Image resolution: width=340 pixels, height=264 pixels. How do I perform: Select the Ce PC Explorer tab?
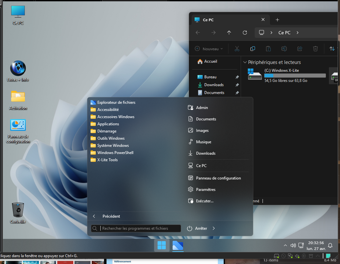230,20
